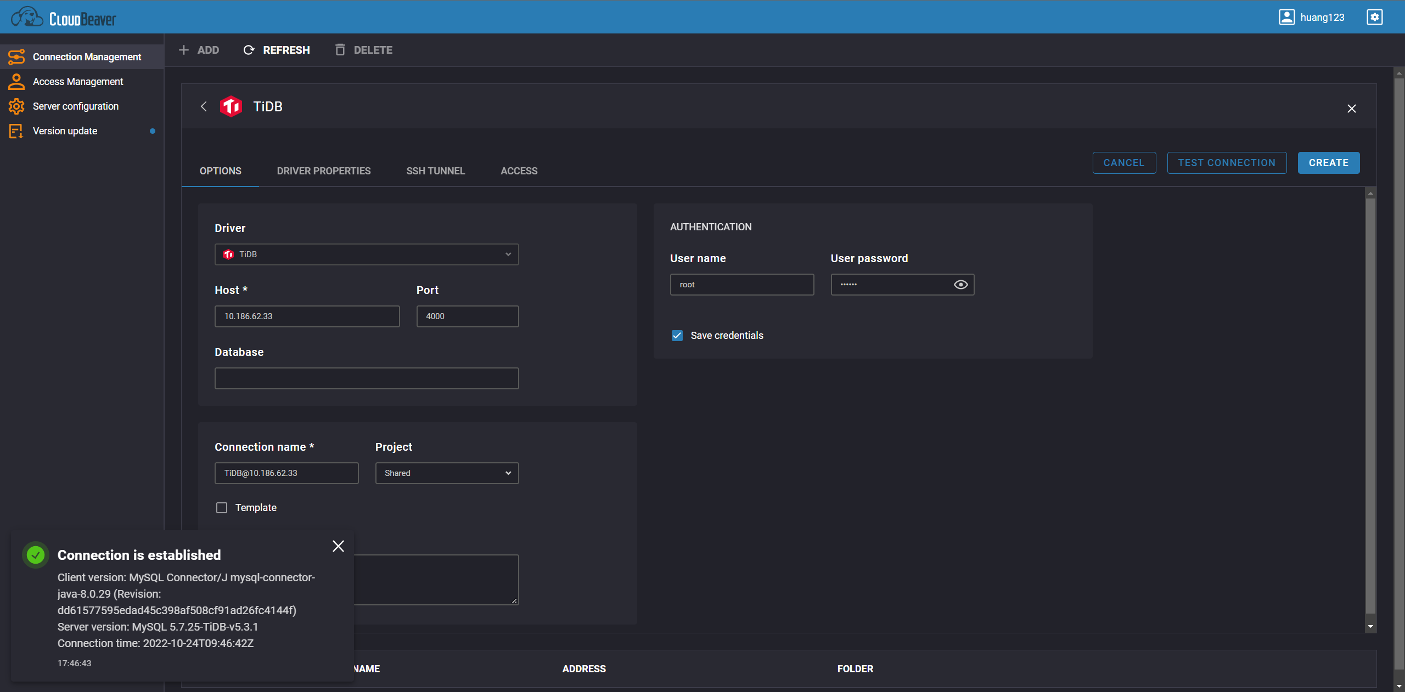Click the CloudBeaver logo icon
Viewport: 1405px width, 692px height.
26,17
